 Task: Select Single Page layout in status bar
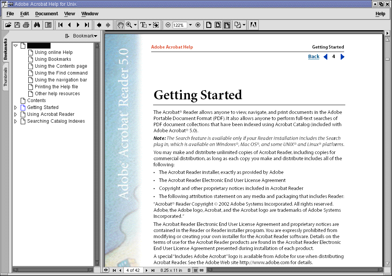[189, 270]
